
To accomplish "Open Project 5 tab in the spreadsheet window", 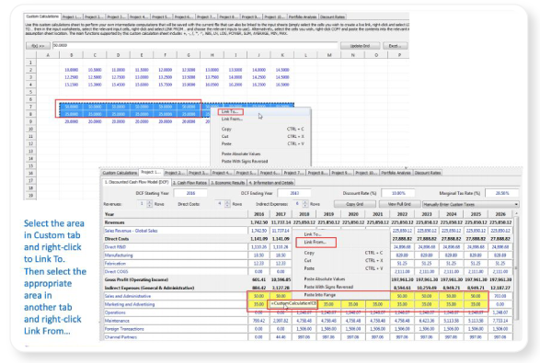I will click(x=161, y=17).
